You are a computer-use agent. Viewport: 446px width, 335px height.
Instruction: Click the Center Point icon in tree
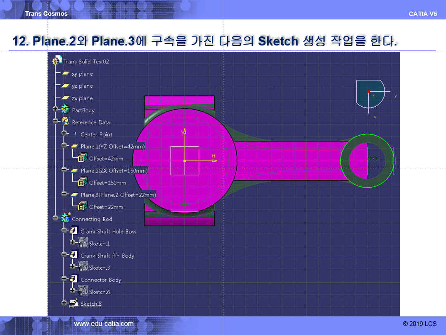[74, 133]
